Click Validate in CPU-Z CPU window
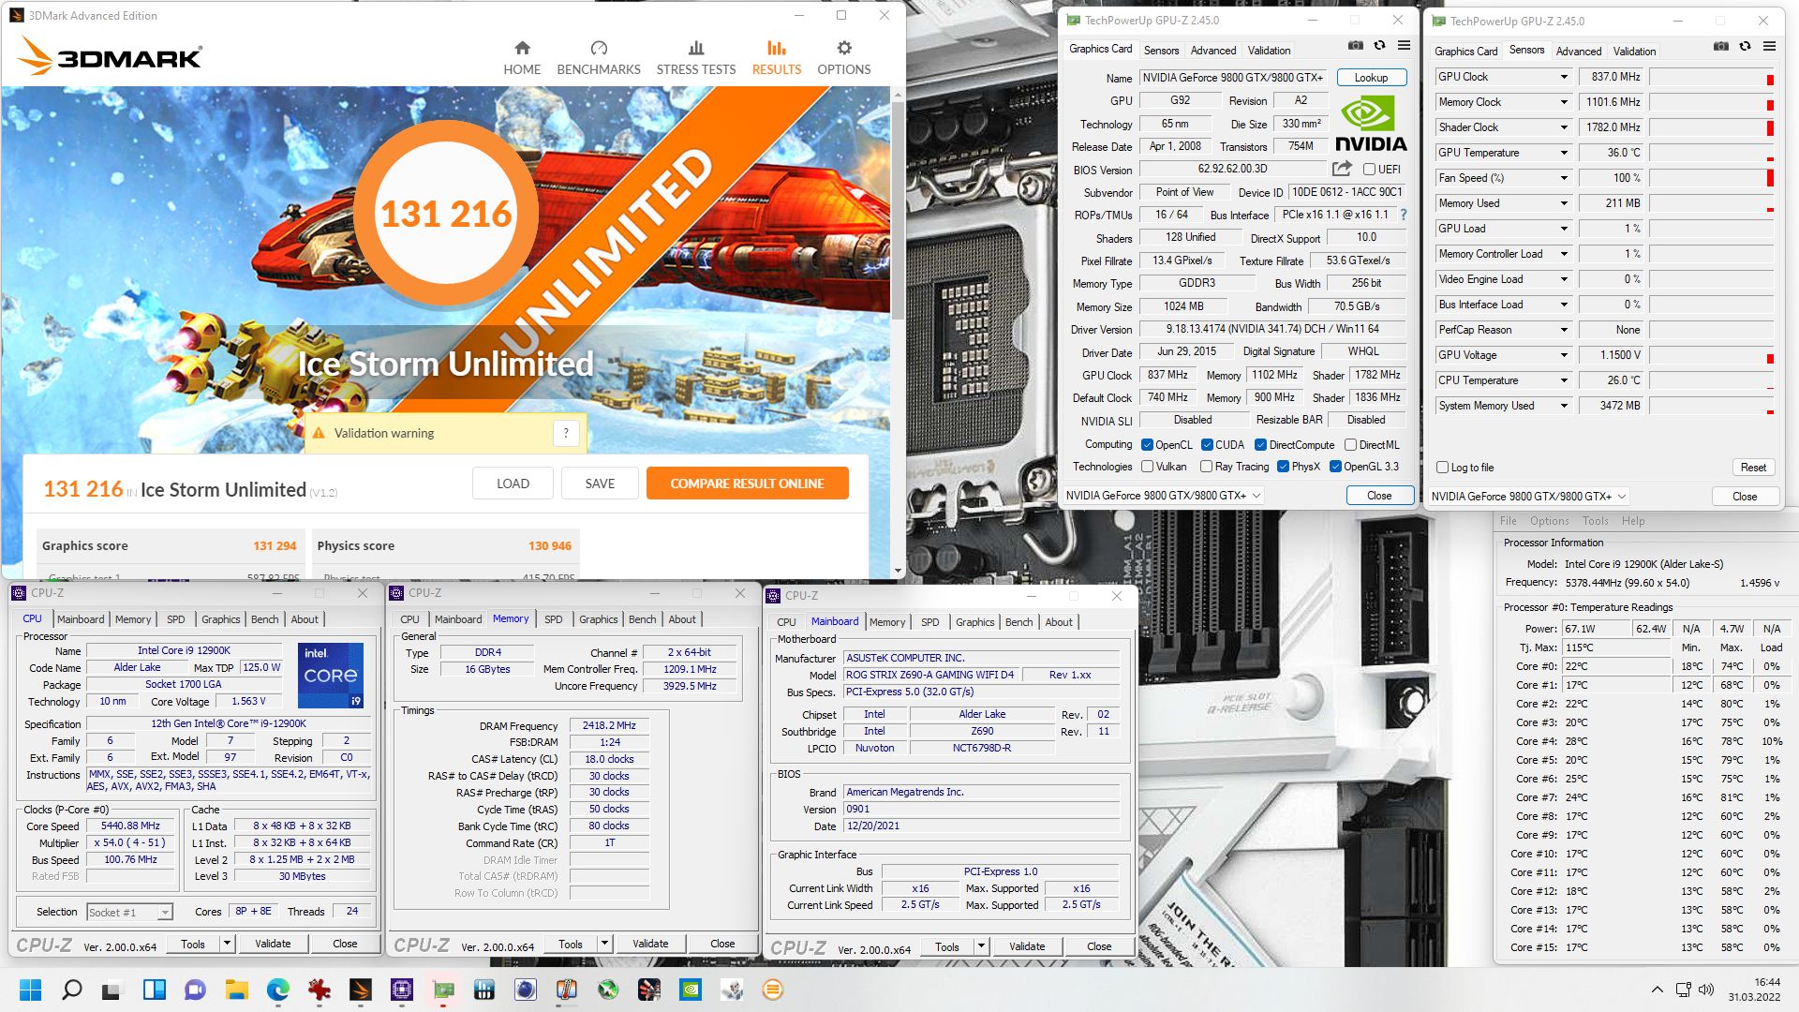This screenshot has width=1799, height=1012. (x=273, y=944)
